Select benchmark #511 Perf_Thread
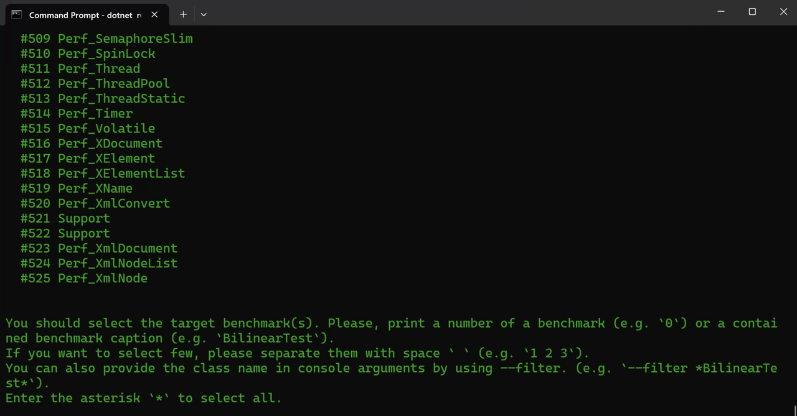This screenshot has height=416, width=797. coord(98,68)
